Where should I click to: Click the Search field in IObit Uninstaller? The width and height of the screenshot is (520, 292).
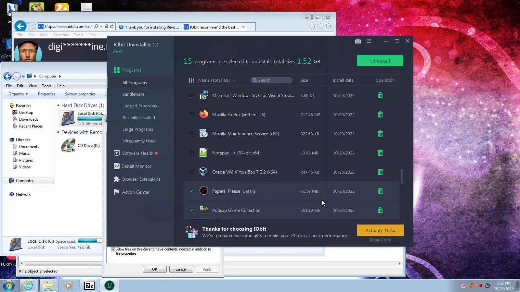(x=271, y=80)
